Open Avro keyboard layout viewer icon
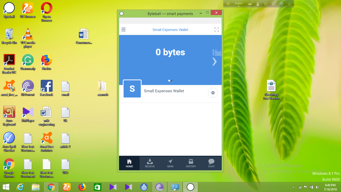 (250, 4)
